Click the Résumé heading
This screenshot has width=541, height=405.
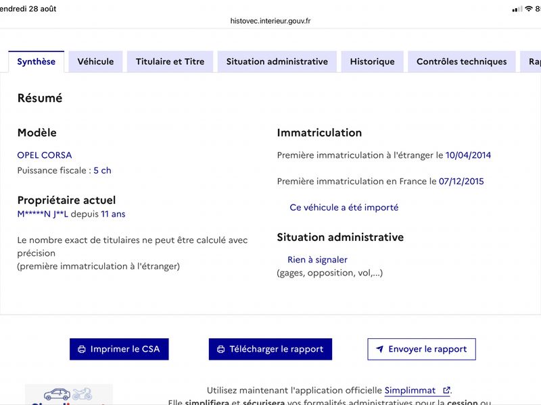(x=40, y=98)
